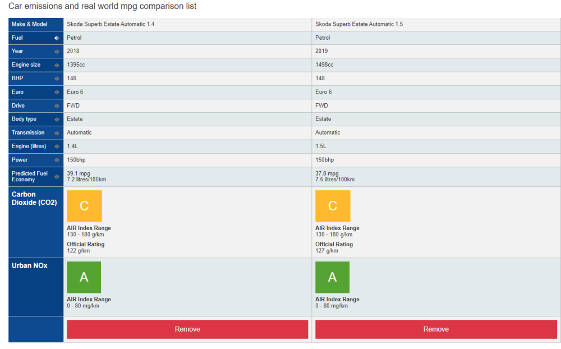
Task: Select the 'Make & Model' row header
Action: 36,24
